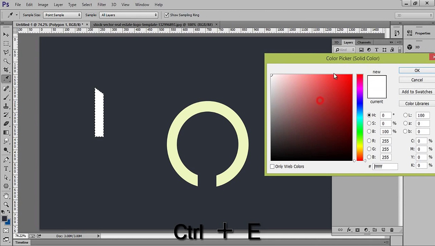The image size is (435, 246).
Task: Select the Rectangular Marquee tool
Action: point(6,44)
